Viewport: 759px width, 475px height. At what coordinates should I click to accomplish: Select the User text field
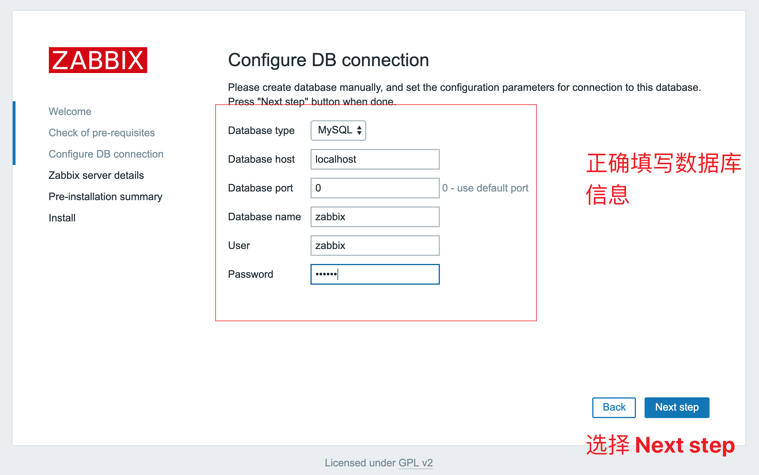[375, 245]
